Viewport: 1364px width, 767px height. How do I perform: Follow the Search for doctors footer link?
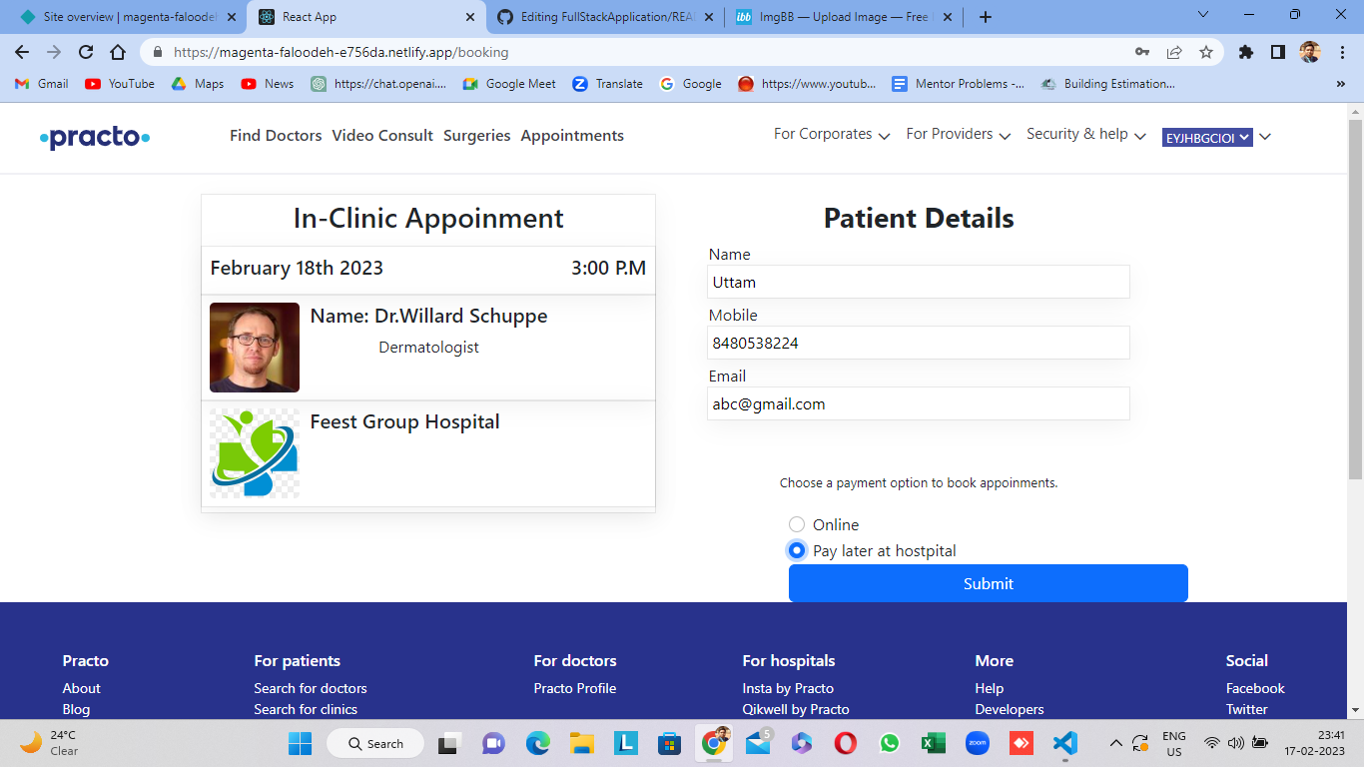point(311,688)
